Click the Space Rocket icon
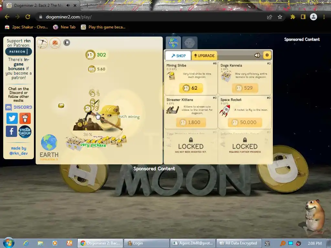Image resolution: width=331 pixels, height=248 pixels. tap(225, 111)
